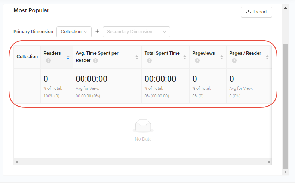
Task: Sort table by Readers column arrows
Action: [x=68, y=57]
